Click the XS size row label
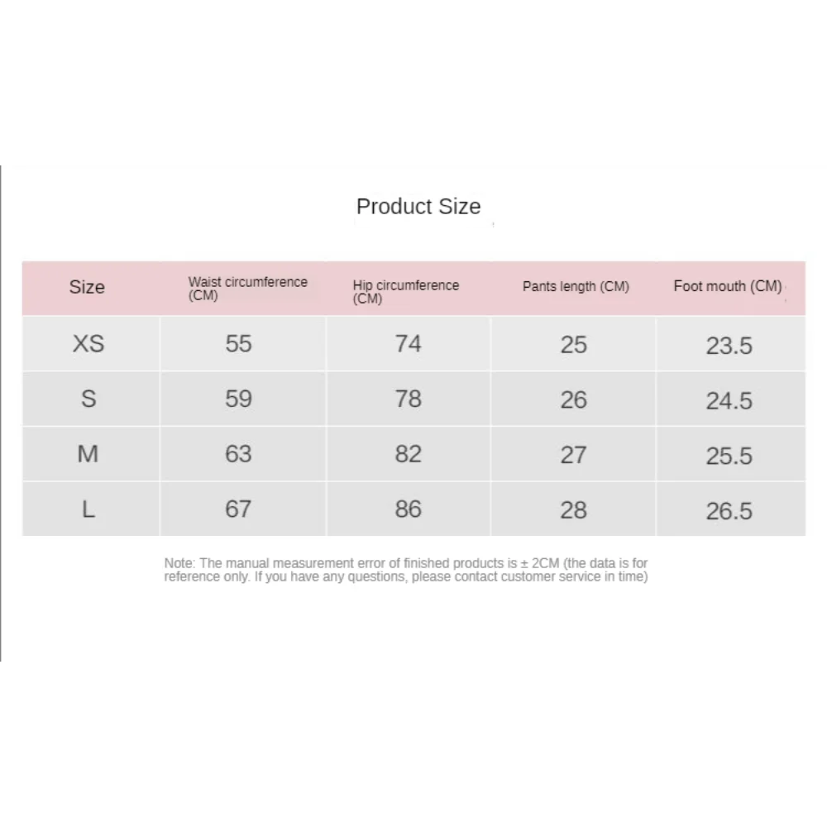 coord(88,343)
